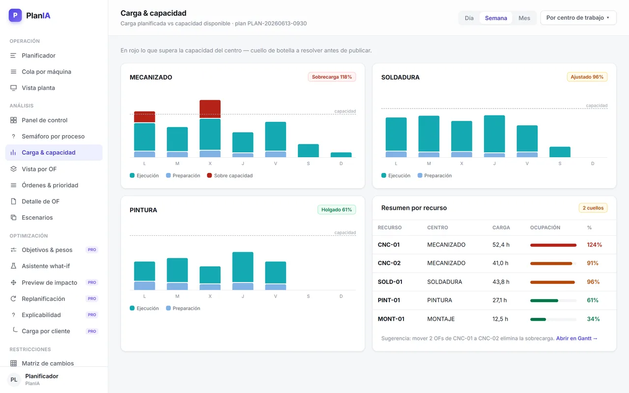The width and height of the screenshot is (629, 393).
Task: Click the Panel de control grid icon
Action: (x=13, y=120)
